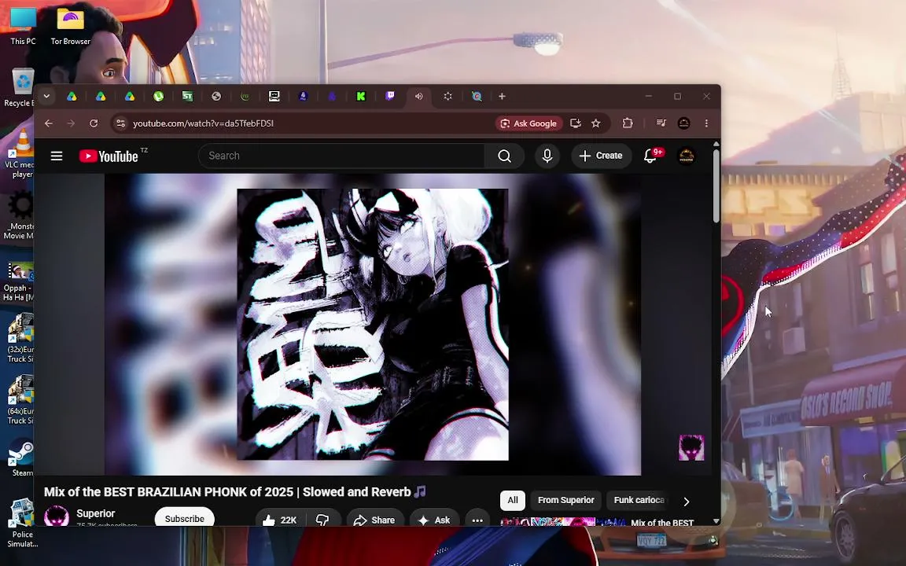Image resolution: width=906 pixels, height=566 pixels.
Task: Open the Superior channel avatar
Action: (x=57, y=516)
